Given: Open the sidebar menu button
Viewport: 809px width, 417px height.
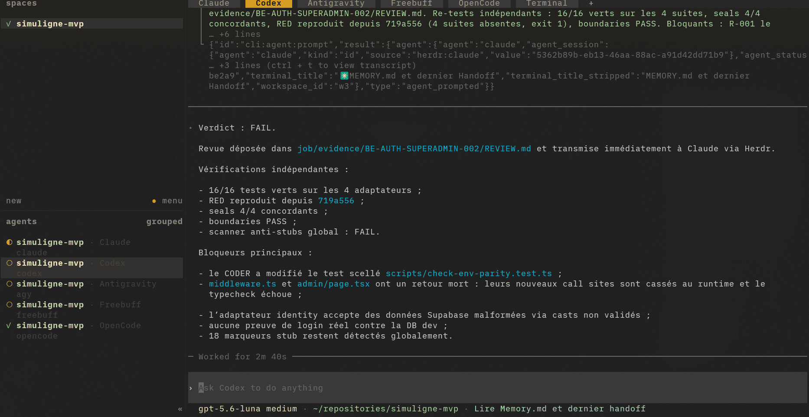Looking at the screenshot, I should point(172,201).
